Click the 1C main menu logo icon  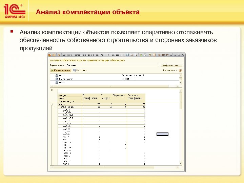click(x=49, y=55)
